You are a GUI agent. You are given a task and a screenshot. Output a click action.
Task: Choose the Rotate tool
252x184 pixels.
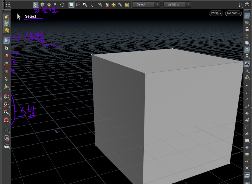6,63
